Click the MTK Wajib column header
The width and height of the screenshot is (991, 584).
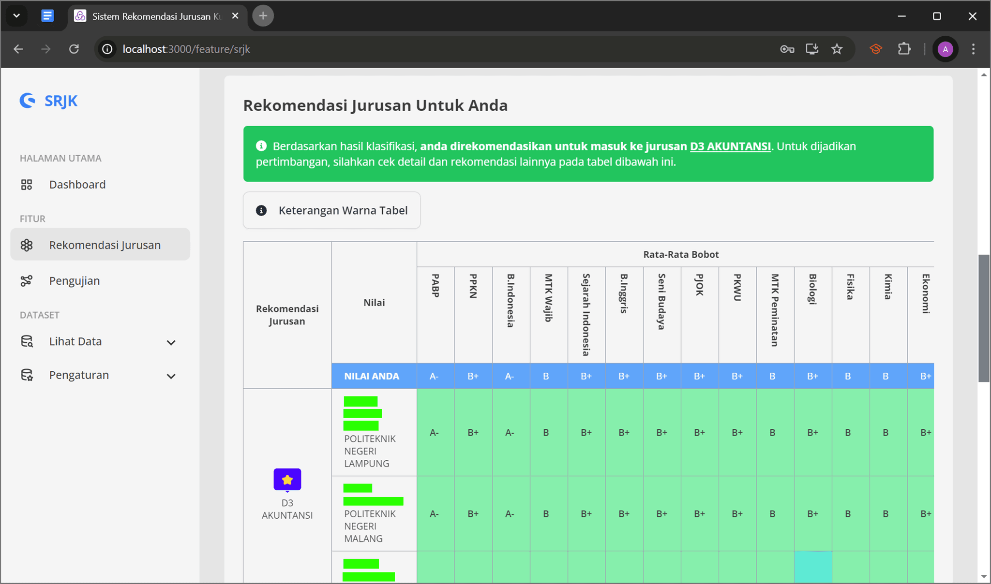(549, 315)
